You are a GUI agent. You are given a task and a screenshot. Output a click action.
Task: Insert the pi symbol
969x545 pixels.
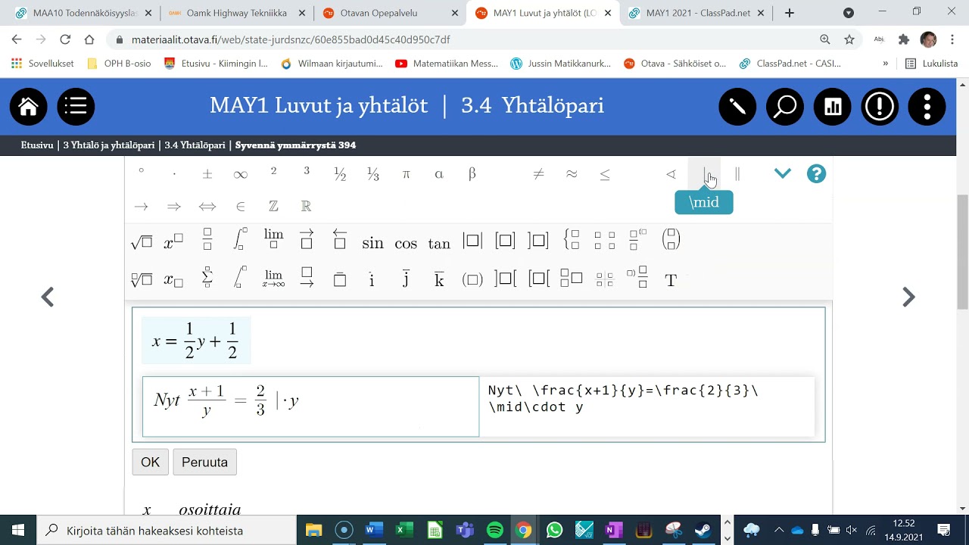click(406, 174)
